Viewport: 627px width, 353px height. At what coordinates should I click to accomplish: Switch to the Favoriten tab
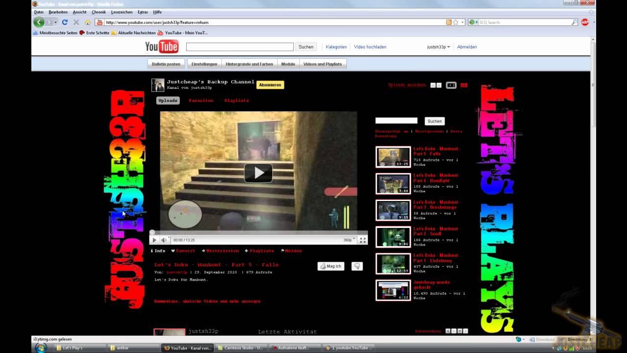click(x=201, y=101)
